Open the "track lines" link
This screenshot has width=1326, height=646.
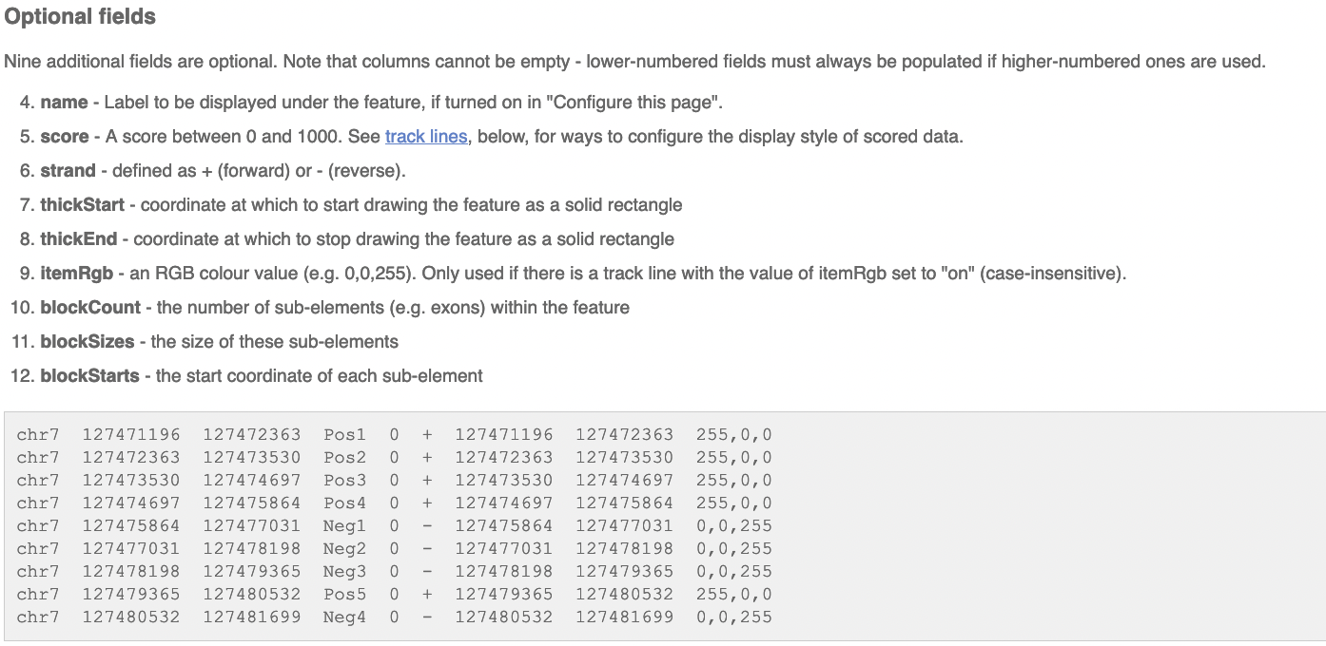pyautogui.click(x=426, y=136)
